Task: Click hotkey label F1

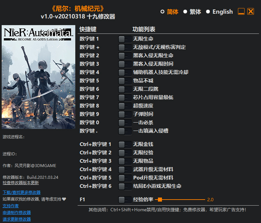Action: point(82,200)
